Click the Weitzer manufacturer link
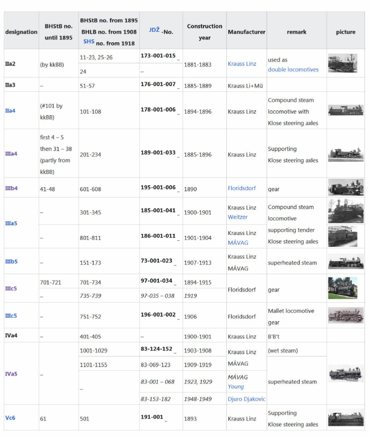The image size is (370, 437). pyautogui.click(x=237, y=217)
